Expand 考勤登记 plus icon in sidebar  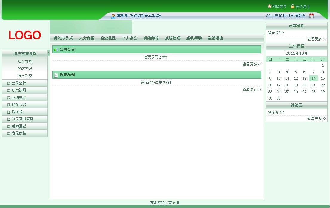tap(9, 126)
